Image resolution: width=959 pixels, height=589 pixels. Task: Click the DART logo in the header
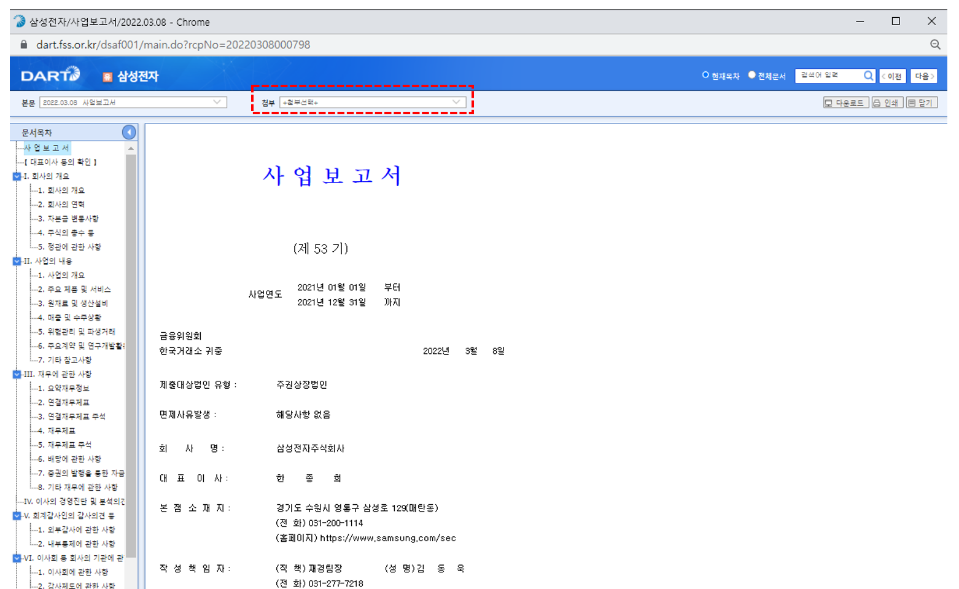pyautogui.click(x=50, y=75)
